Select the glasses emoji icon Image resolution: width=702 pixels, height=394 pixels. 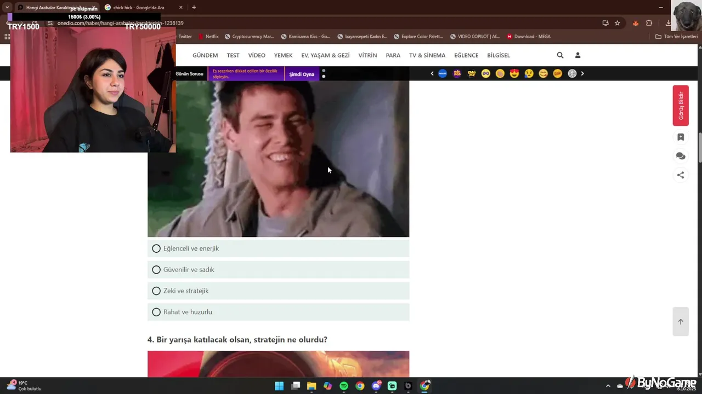[x=486, y=73]
